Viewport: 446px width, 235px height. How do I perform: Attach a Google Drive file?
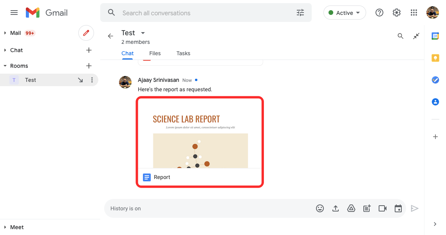[351, 208]
